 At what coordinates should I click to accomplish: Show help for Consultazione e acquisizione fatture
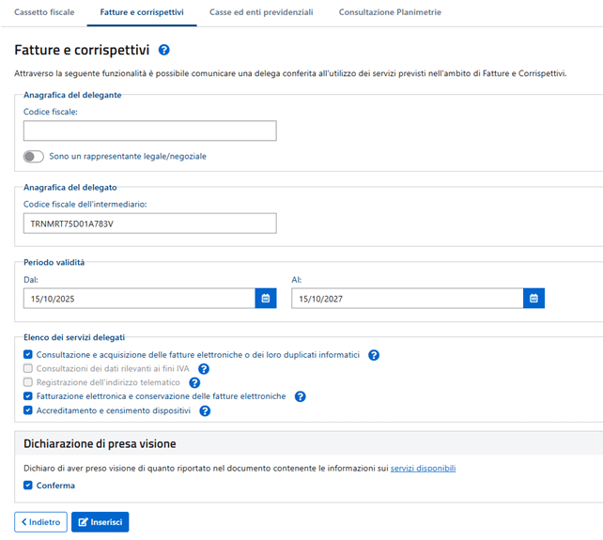374,355
